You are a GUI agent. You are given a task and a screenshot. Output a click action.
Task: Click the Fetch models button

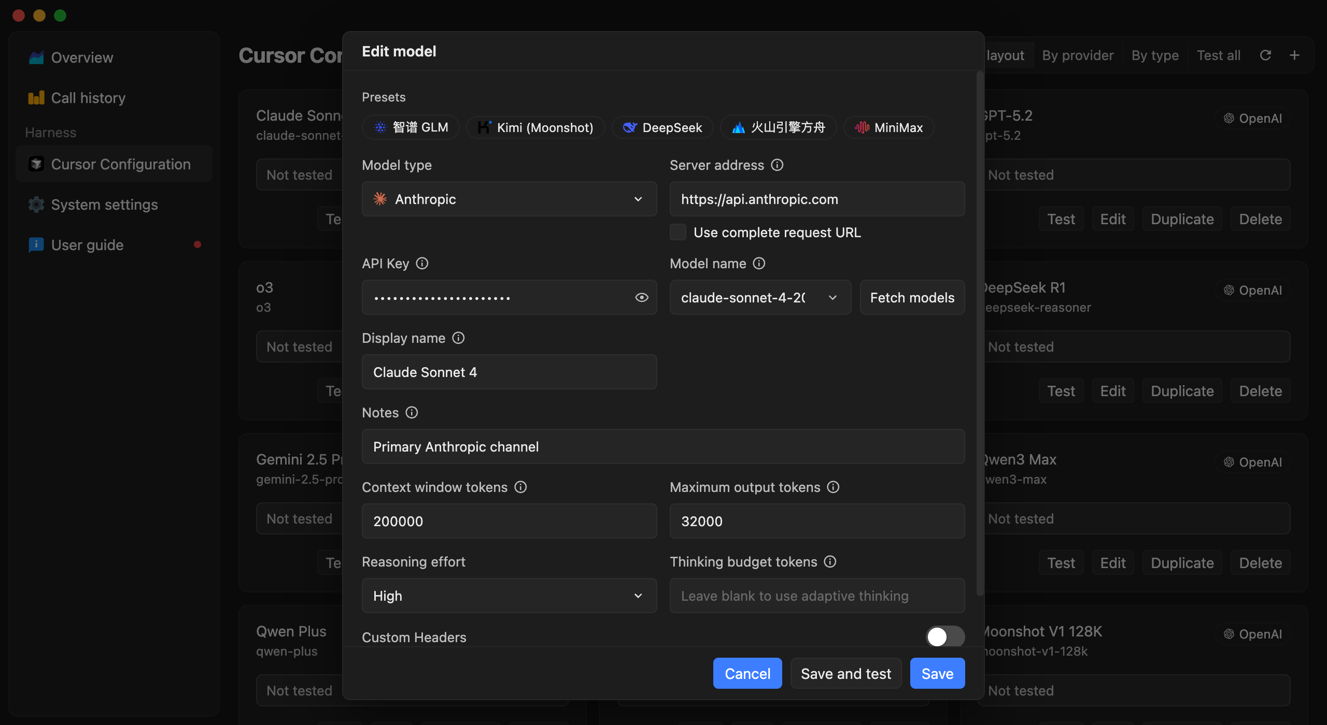coord(912,297)
